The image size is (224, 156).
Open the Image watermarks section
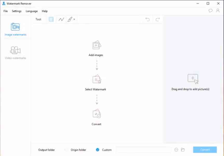tap(15, 29)
